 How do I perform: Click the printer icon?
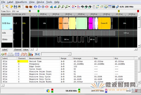tap(19, 7)
